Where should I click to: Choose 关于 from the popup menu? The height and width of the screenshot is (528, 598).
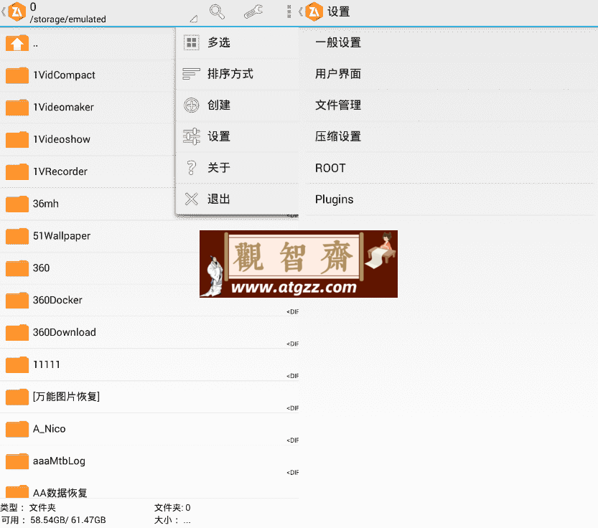tap(237, 167)
